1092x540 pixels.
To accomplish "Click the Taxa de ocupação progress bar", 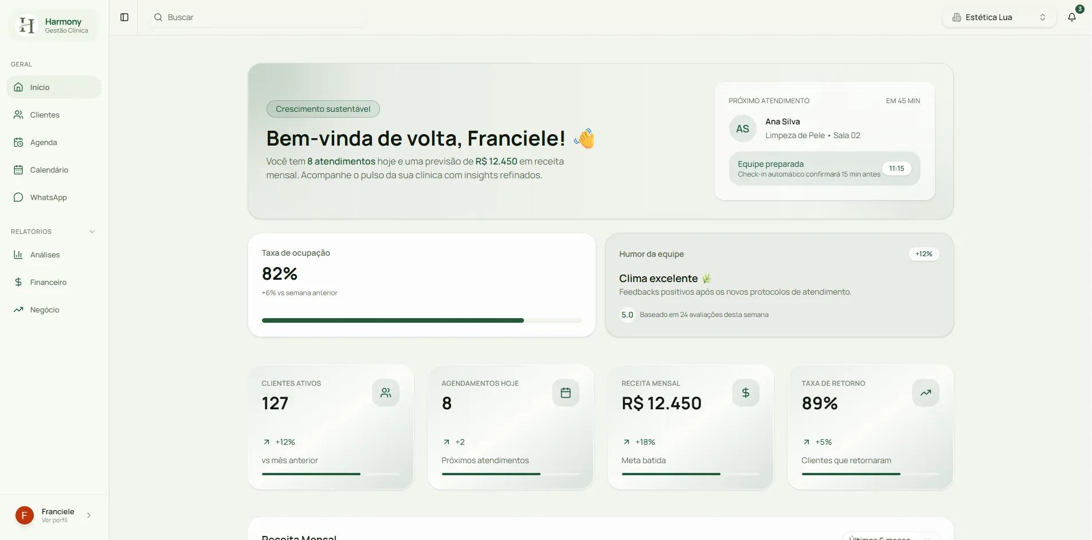I will (421, 320).
